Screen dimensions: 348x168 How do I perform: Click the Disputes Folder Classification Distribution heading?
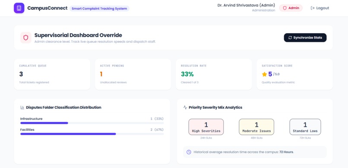click(63, 108)
